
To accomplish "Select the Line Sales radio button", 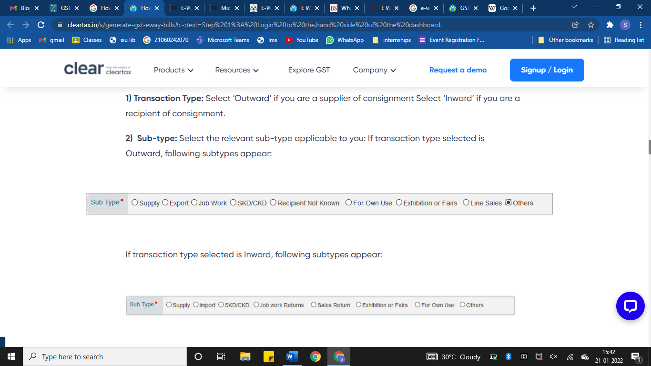I will coord(466,203).
